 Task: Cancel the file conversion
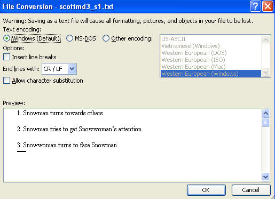click(x=251, y=190)
